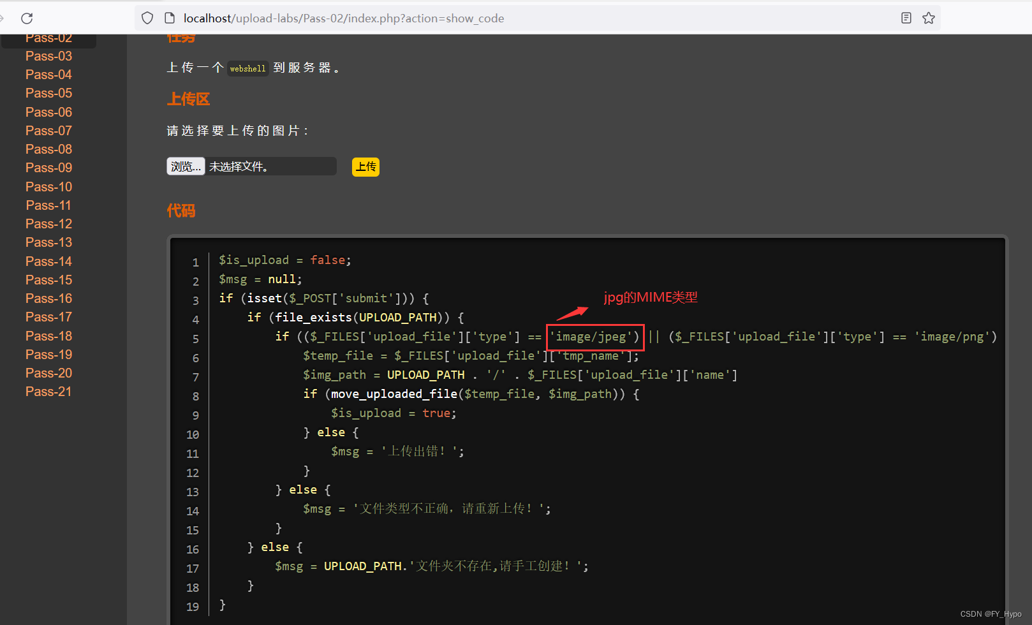Click '$img_path = UPLOAD_PATH' on line 7
Viewport: 1032px width, 625px height.
pyautogui.click(x=384, y=375)
